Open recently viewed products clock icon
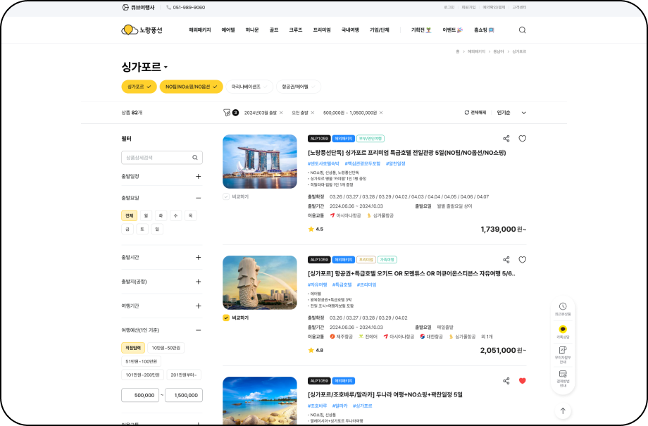This screenshot has width=648, height=426. pyautogui.click(x=563, y=308)
